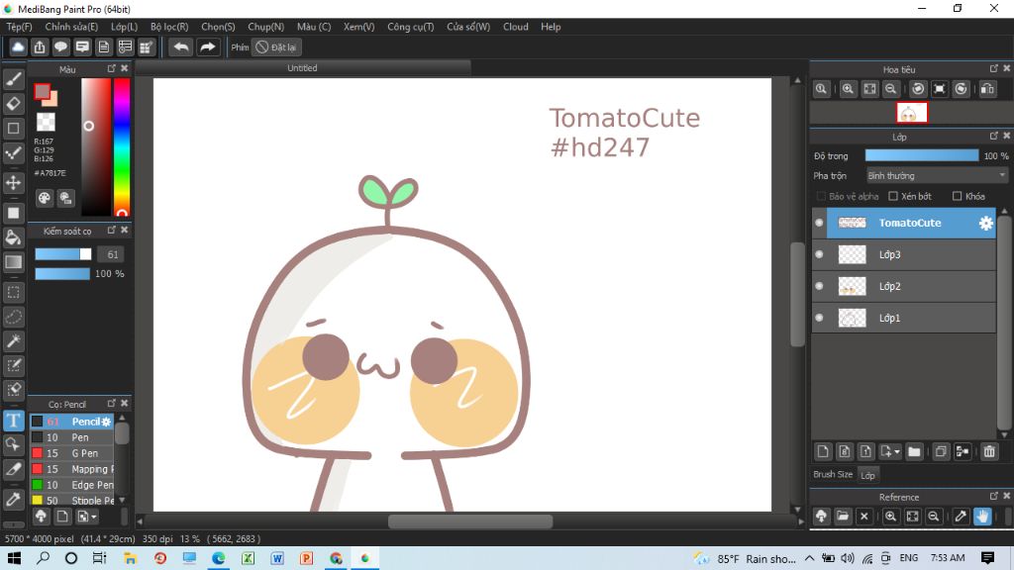Switch to the Brush Size tab
The width and height of the screenshot is (1014, 570).
833,474
